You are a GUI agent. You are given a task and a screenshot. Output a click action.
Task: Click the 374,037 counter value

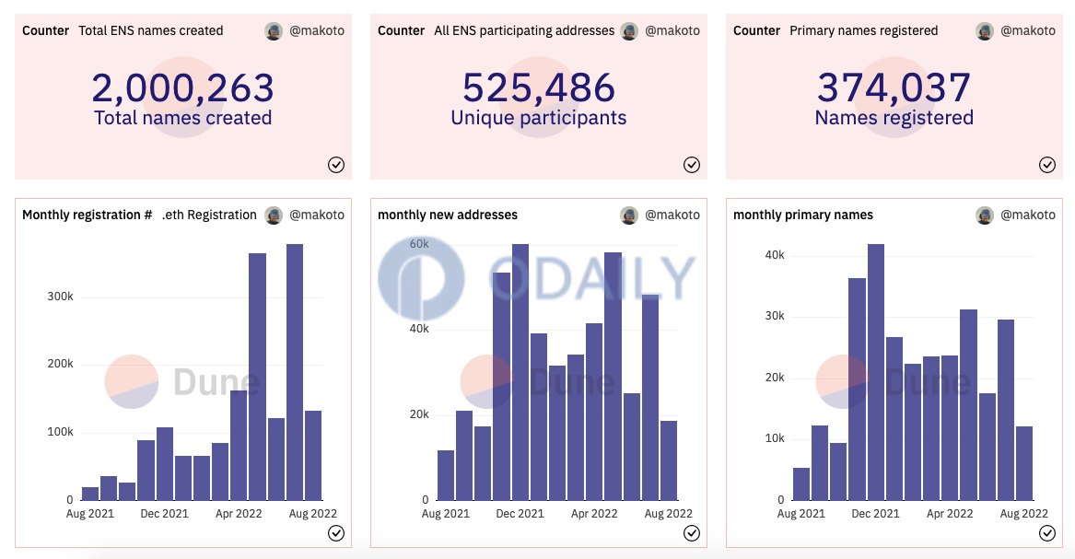pos(894,88)
